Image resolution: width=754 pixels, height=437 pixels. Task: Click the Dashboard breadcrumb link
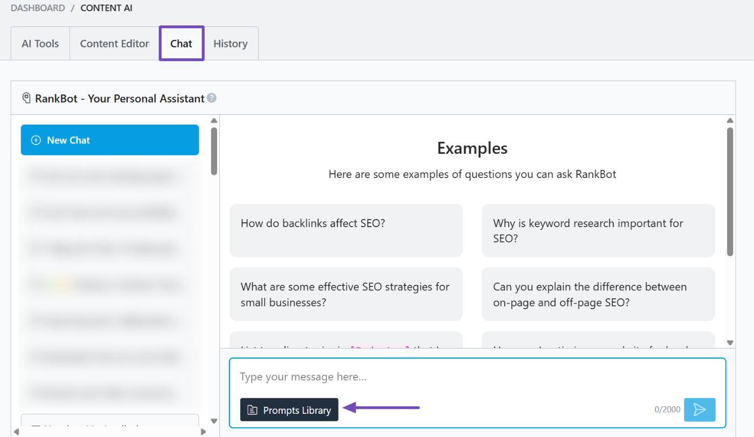click(38, 8)
